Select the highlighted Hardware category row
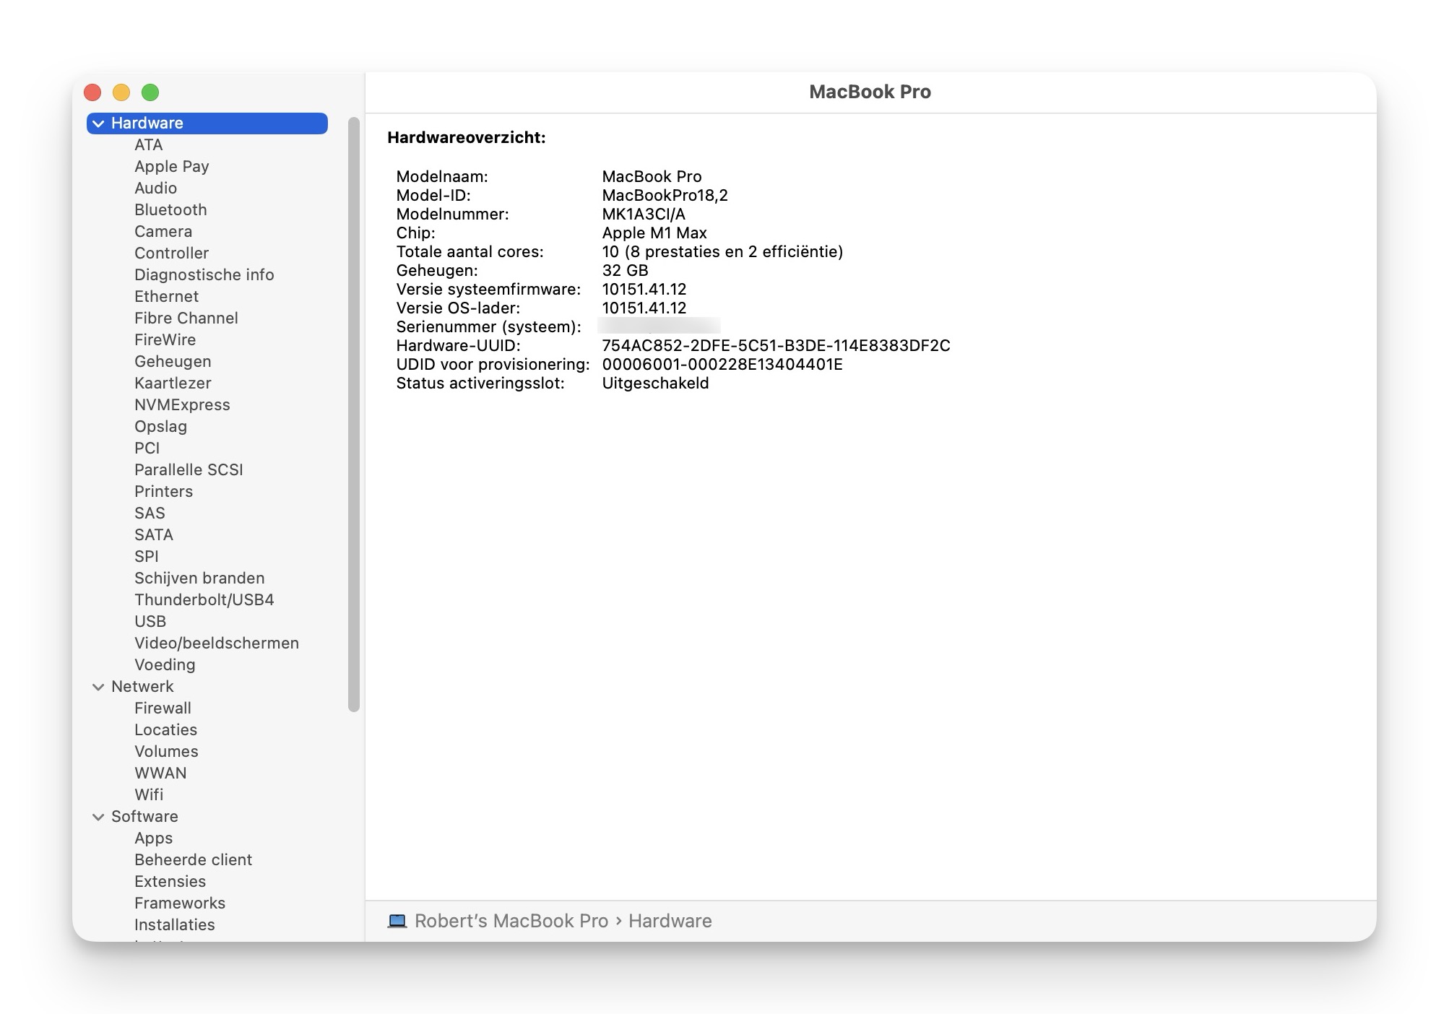This screenshot has height=1014, width=1449. point(207,123)
